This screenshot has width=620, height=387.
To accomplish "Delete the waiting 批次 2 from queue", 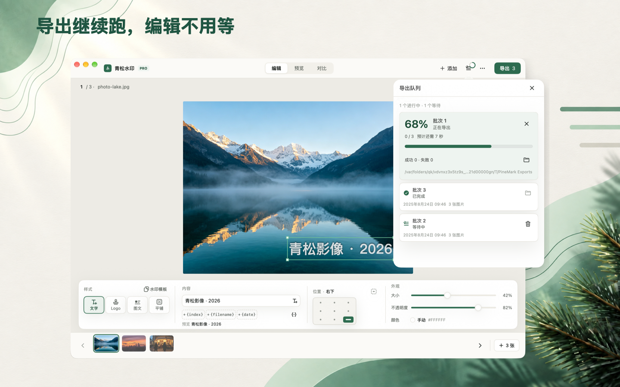I will tap(528, 224).
